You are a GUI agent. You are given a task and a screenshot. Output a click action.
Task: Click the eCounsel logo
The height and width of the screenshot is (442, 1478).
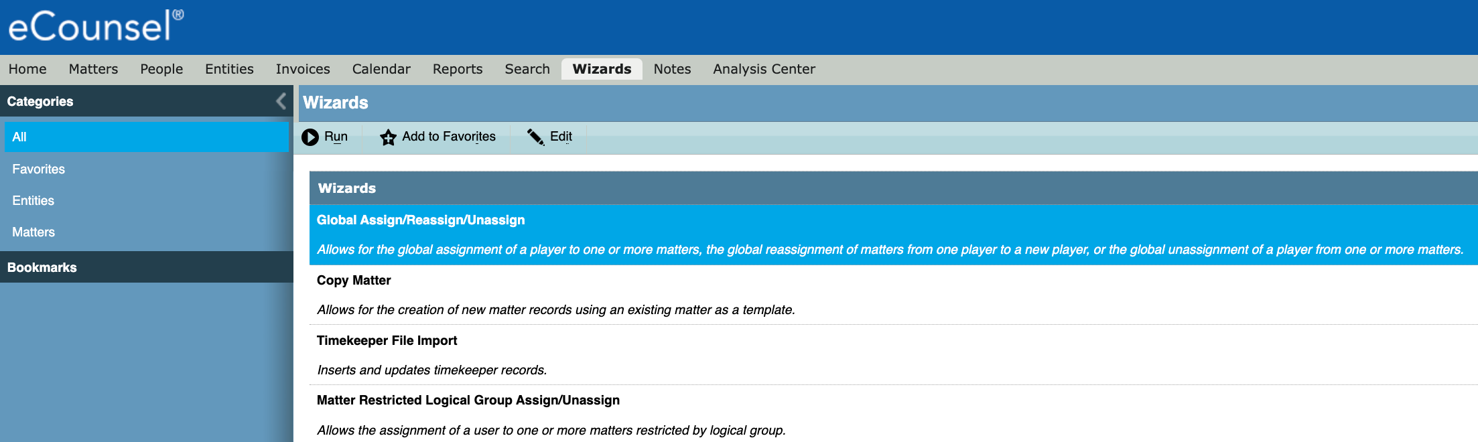(95, 27)
